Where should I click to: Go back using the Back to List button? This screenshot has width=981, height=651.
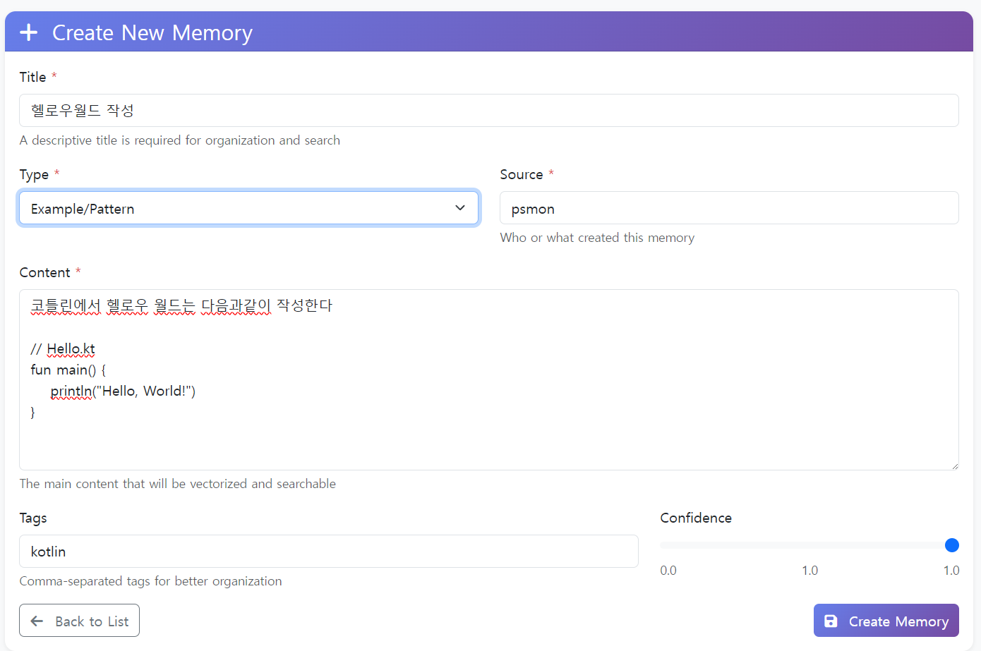pos(79,621)
